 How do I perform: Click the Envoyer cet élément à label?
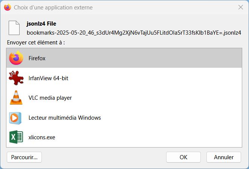tap(36, 43)
